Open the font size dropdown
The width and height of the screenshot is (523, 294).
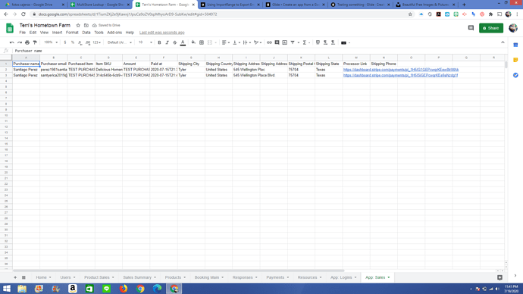click(145, 42)
